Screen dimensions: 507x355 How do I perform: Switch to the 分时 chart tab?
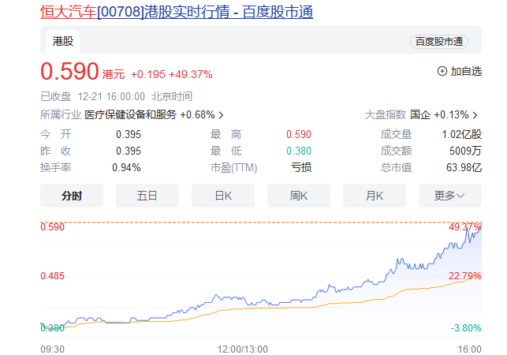[x=72, y=196]
